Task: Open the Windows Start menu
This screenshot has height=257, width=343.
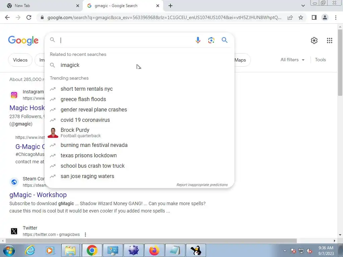Action: 9,250
